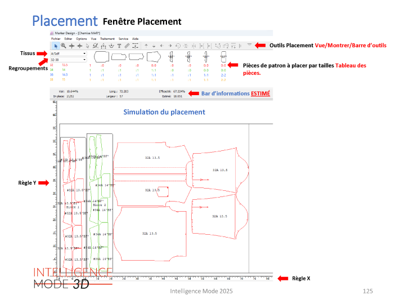Click the text T tool
This screenshot has height=304, width=405.
(x=119, y=45)
